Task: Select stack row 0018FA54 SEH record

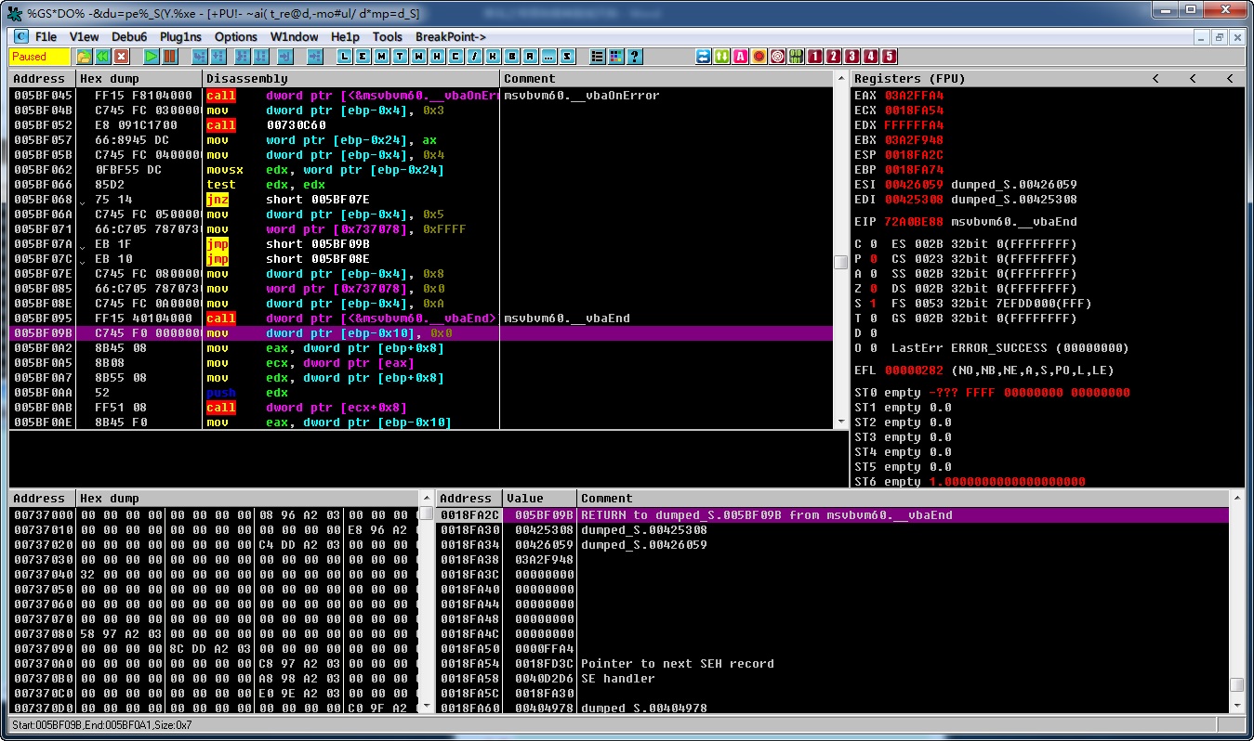Action: point(833,664)
